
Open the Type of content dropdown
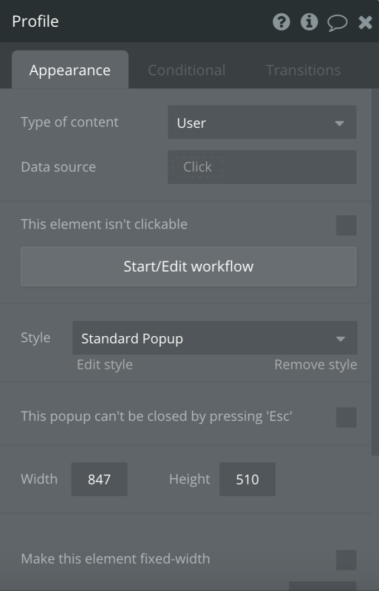coord(262,123)
